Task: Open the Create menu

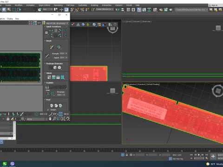Action: click(8, 5)
